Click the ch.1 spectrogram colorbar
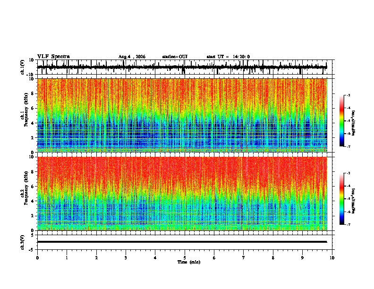 (342, 121)
